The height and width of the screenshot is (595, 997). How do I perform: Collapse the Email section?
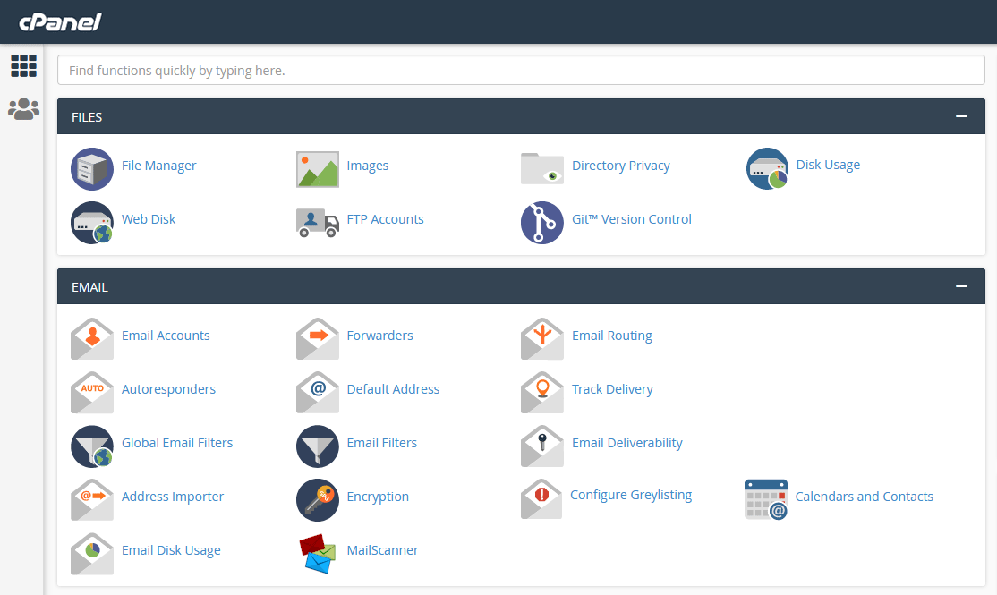click(x=962, y=286)
